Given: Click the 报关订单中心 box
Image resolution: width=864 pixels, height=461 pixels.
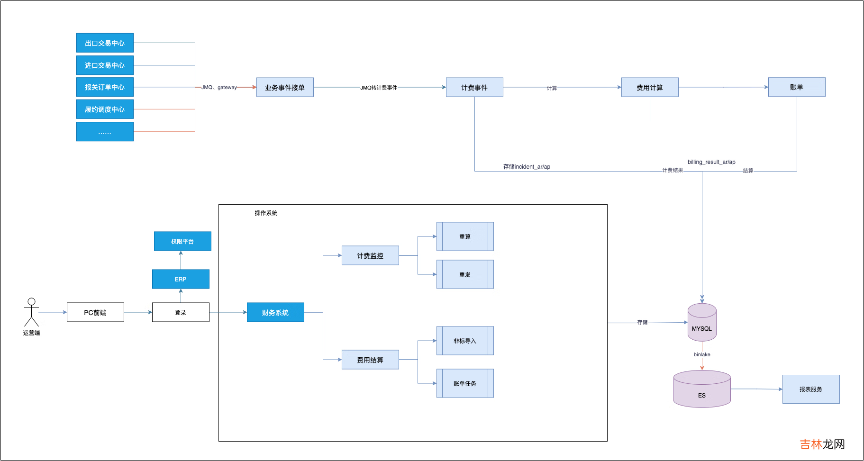Looking at the screenshot, I should tap(105, 87).
